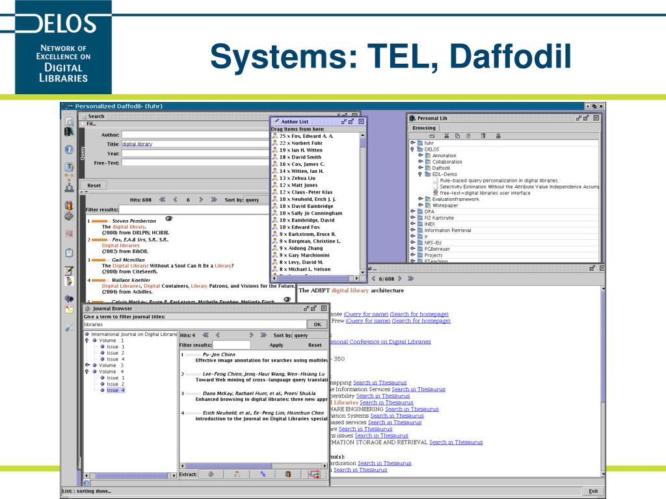Click the share people icon in the Personal Lib toolbar
Screen dimensions: 666x499
coord(498,136)
